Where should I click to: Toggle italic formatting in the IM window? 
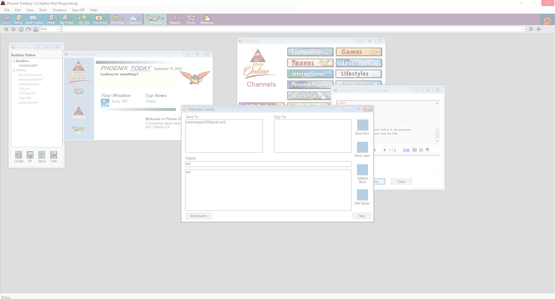(x=390, y=149)
